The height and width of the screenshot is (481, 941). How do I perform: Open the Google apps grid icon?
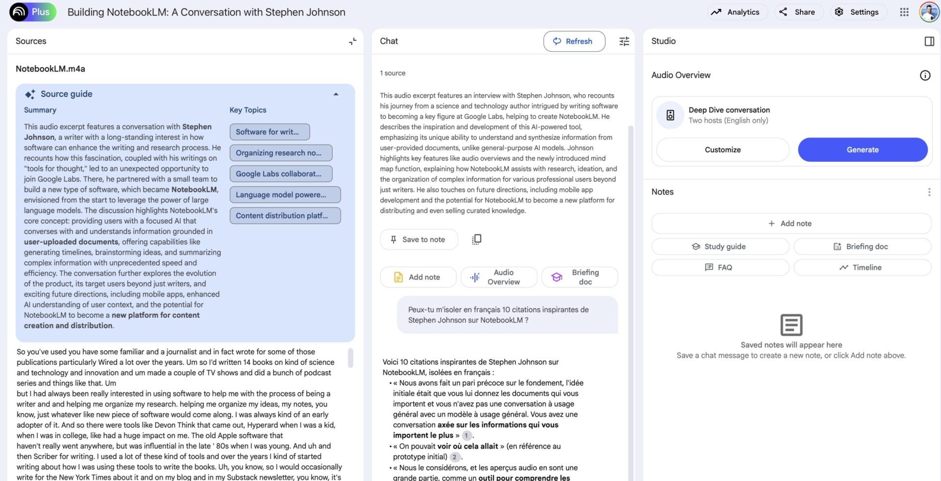(904, 12)
